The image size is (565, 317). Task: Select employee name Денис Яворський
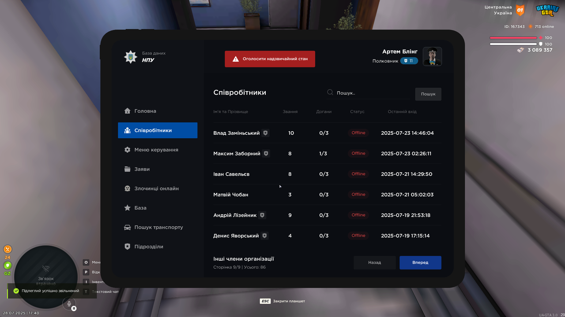point(236,236)
